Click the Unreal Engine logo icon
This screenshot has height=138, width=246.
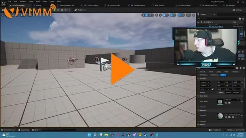(3, 3)
